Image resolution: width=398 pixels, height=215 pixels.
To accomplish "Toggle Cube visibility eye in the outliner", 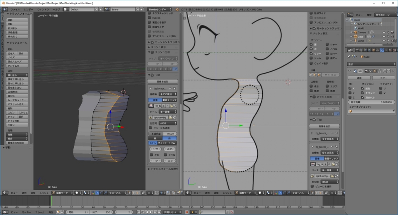I will pyautogui.click(x=384, y=36).
